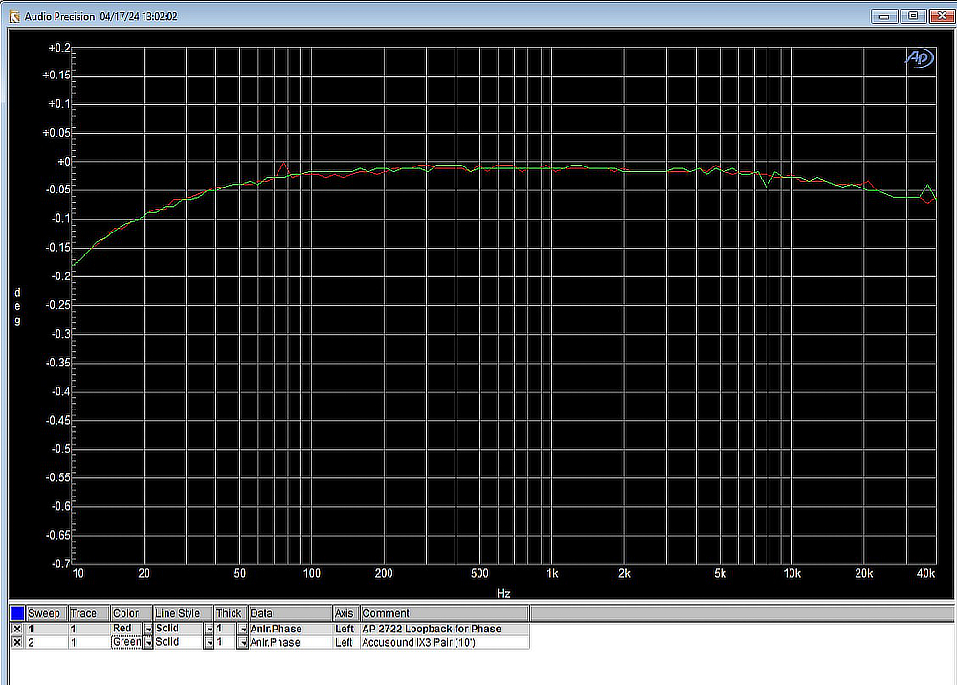Click the blue square in legend header
This screenshot has height=685, width=957.
[17, 613]
